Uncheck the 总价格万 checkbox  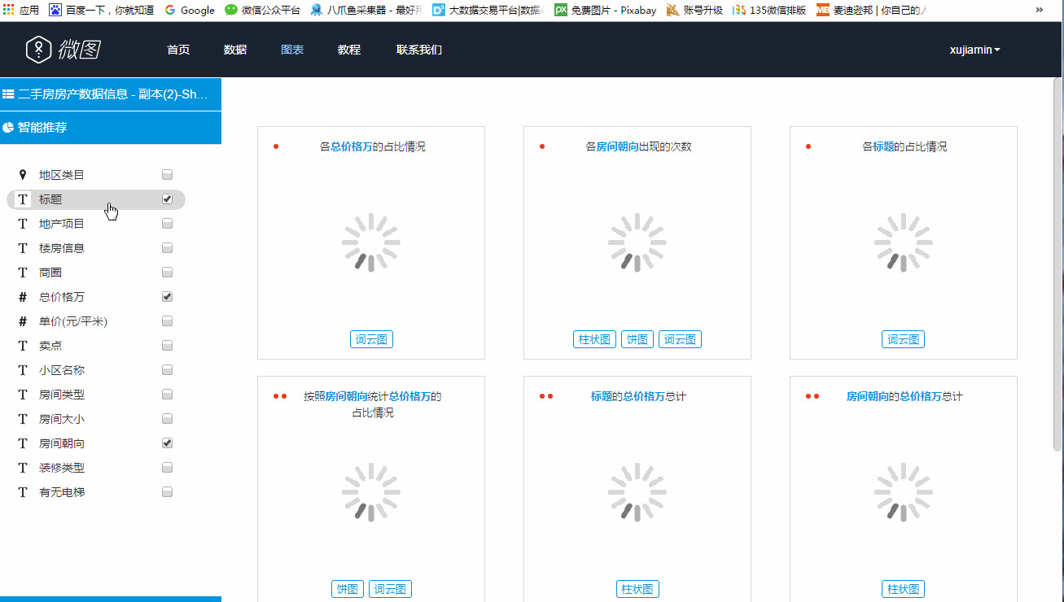click(167, 297)
